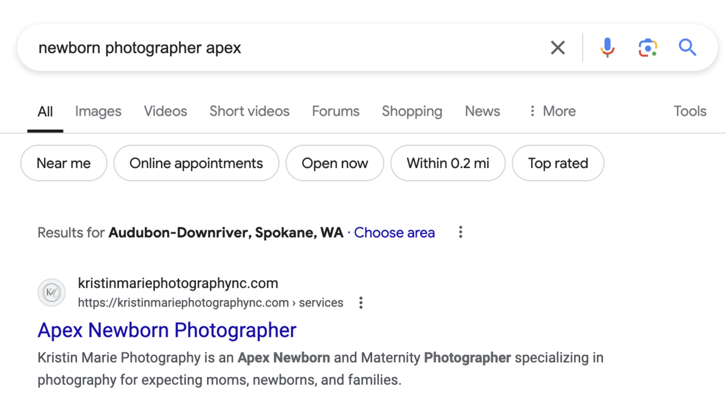Apply the Top rated filter chip

558,163
